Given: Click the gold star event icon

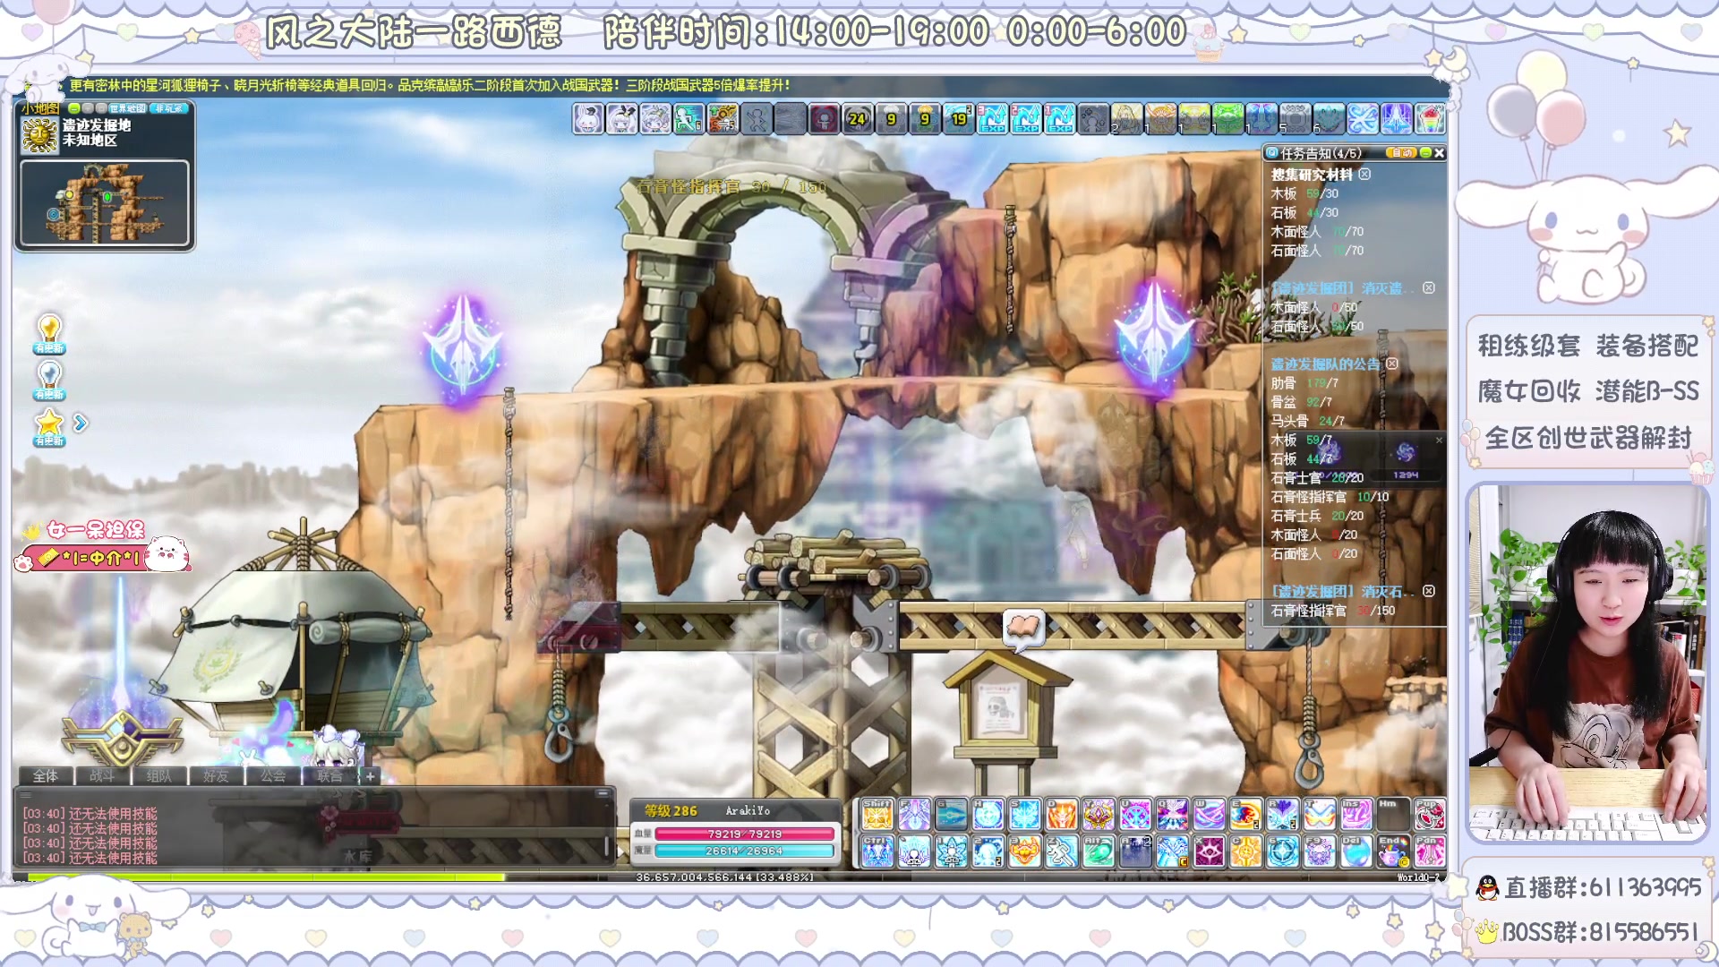Looking at the screenshot, I should 49,426.
